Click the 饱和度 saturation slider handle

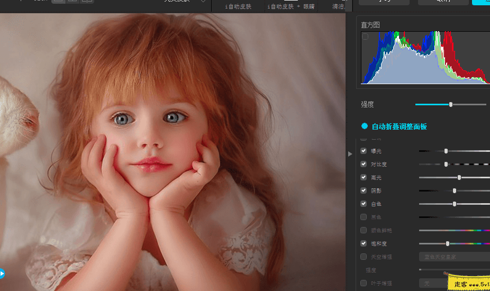(448, 243)
